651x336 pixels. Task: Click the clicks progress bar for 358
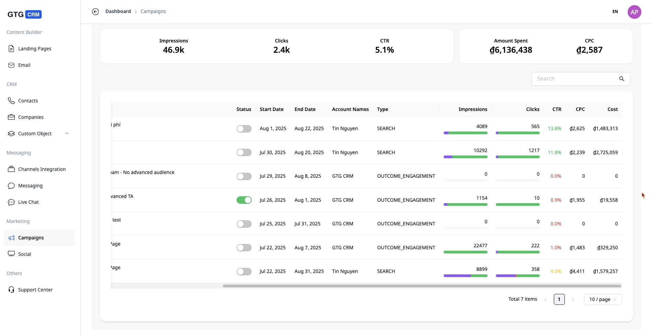pyautogui.click(x=518, y=276)
